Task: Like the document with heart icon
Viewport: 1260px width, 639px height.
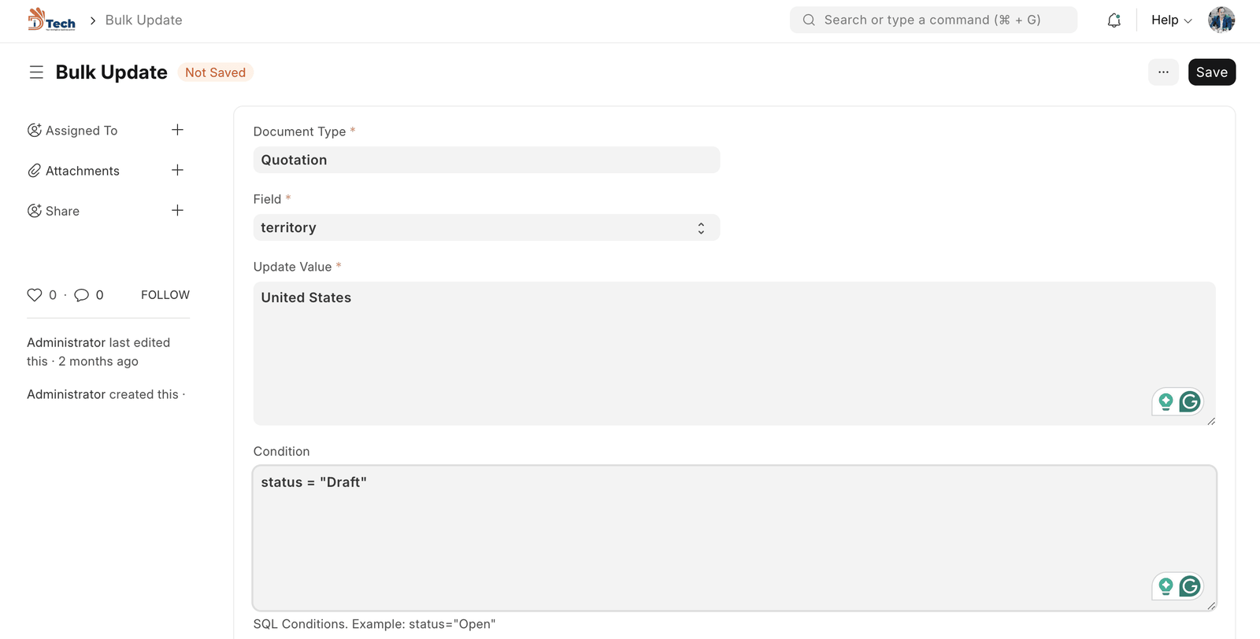Action: (35, 295)
